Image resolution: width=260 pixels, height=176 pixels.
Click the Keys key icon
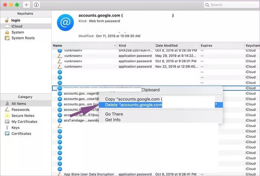click(x=7, y=127)
